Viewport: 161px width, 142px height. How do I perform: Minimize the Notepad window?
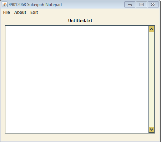(x=130, y=5)
